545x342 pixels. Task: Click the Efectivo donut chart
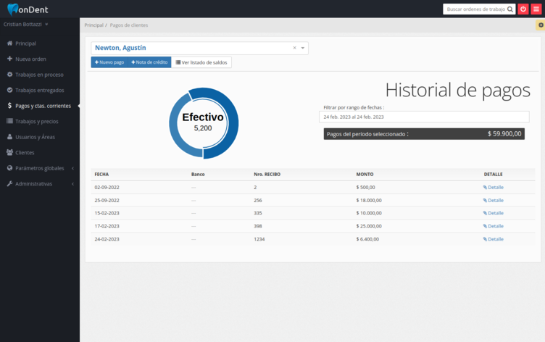[204, 122]
